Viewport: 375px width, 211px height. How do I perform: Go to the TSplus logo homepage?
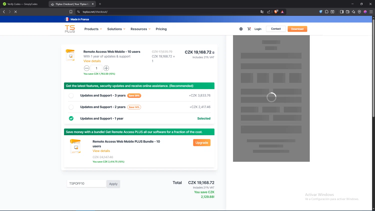70,29
